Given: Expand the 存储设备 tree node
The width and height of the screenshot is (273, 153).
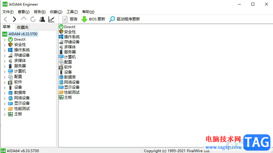Looking at the screenshot, I should [x=5, y=56].
